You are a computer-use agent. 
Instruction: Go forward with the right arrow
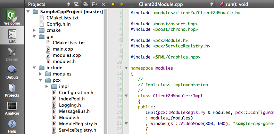tap(122, 4)
